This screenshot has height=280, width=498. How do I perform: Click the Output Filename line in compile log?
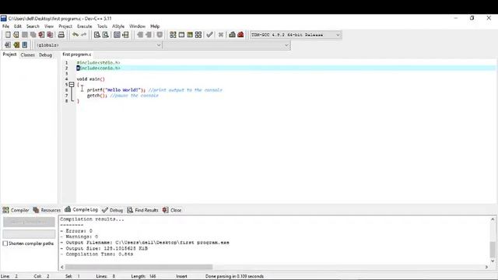point(145,243)
